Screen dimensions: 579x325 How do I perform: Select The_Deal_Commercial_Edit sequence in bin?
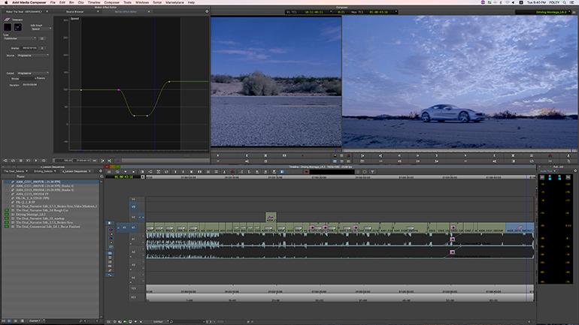(x=48, y=227)
